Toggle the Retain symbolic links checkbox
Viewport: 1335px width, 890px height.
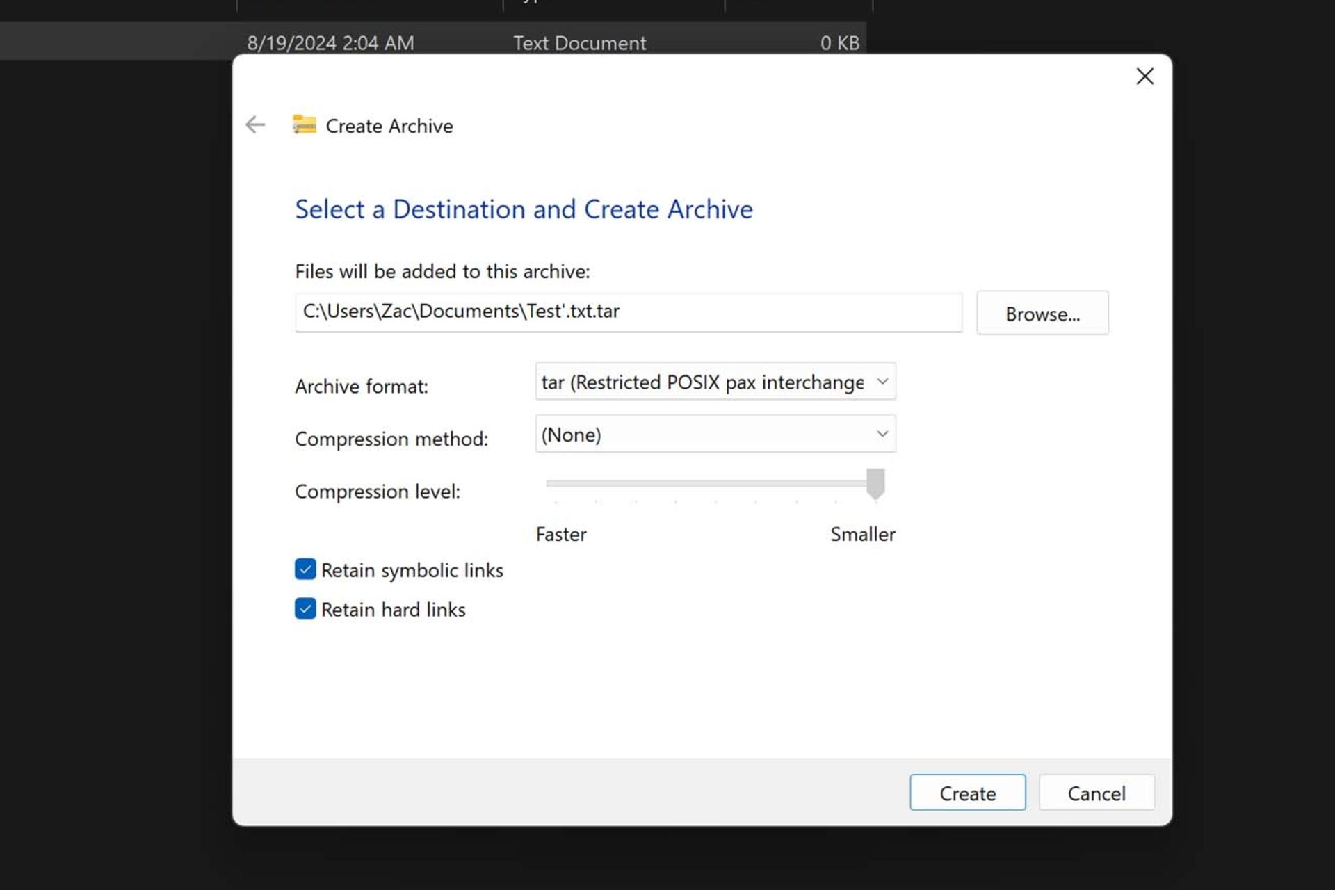(x=305, y=569)
